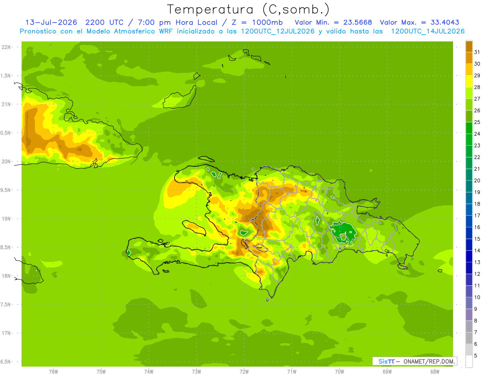Click the "1200UTC_12JUL2026" initialization time
Image resolution: width=488 pixels, height=377 pixels.
(x=278, y=31)
